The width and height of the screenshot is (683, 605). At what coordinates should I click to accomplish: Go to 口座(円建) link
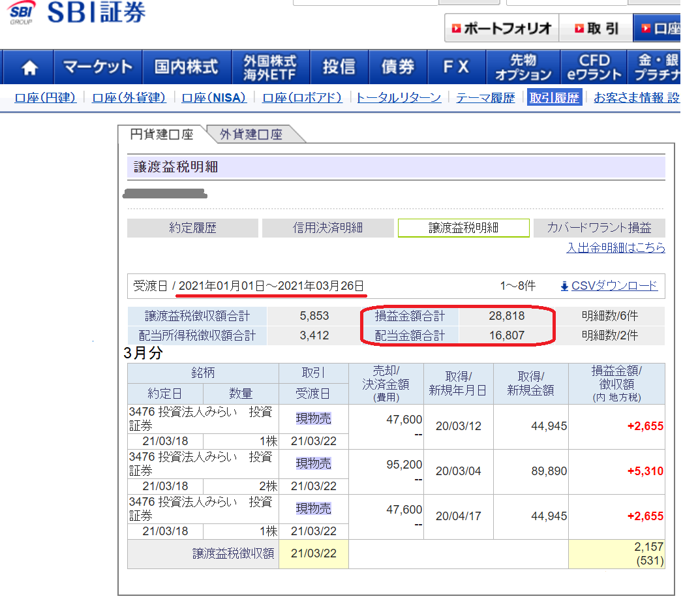(x=46, y=98)
